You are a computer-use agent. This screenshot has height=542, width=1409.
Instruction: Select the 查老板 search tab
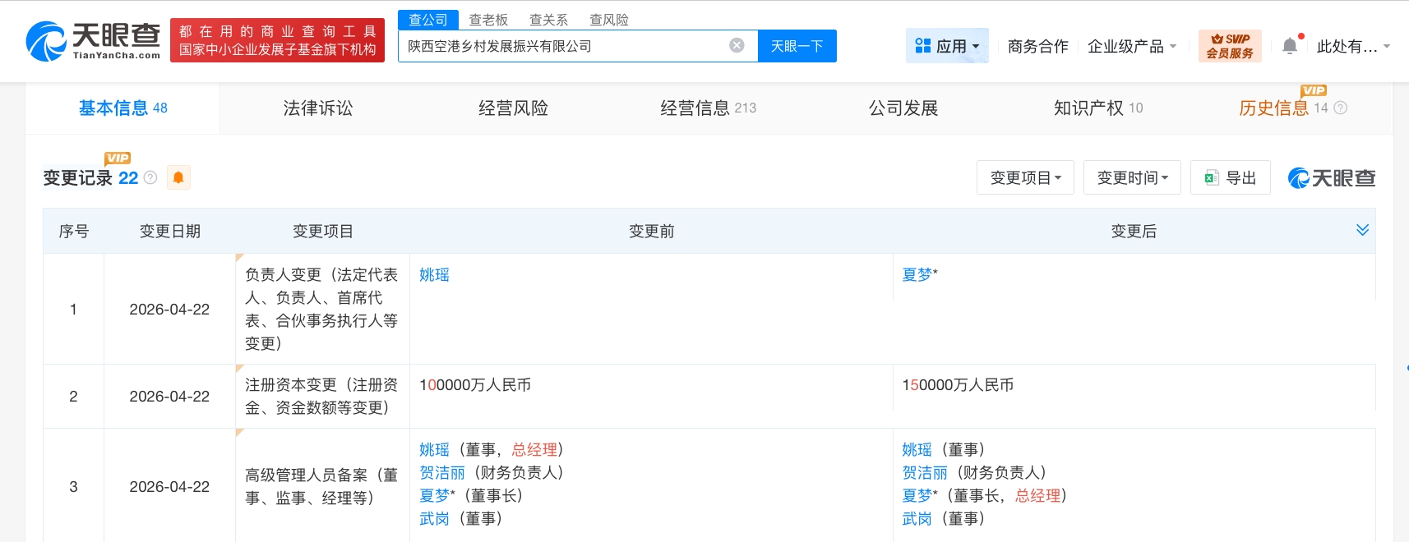pos(488,20)
